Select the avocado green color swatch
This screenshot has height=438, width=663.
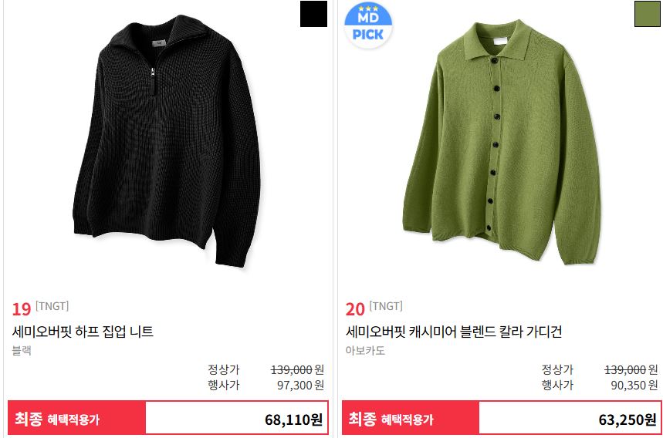[647, 14]
